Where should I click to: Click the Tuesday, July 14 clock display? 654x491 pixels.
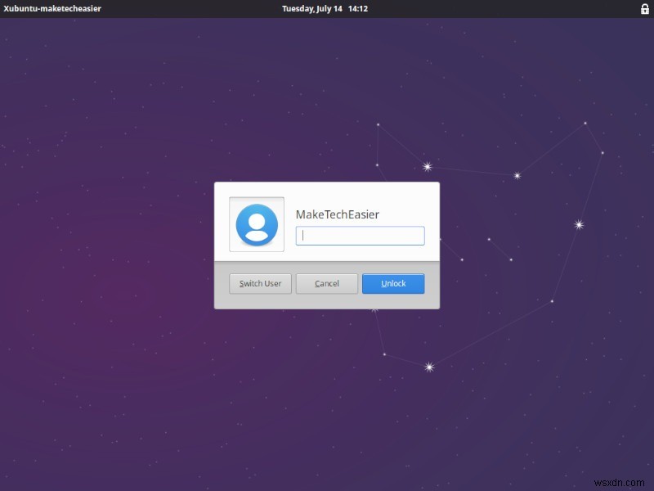click(x=314, y=8)
